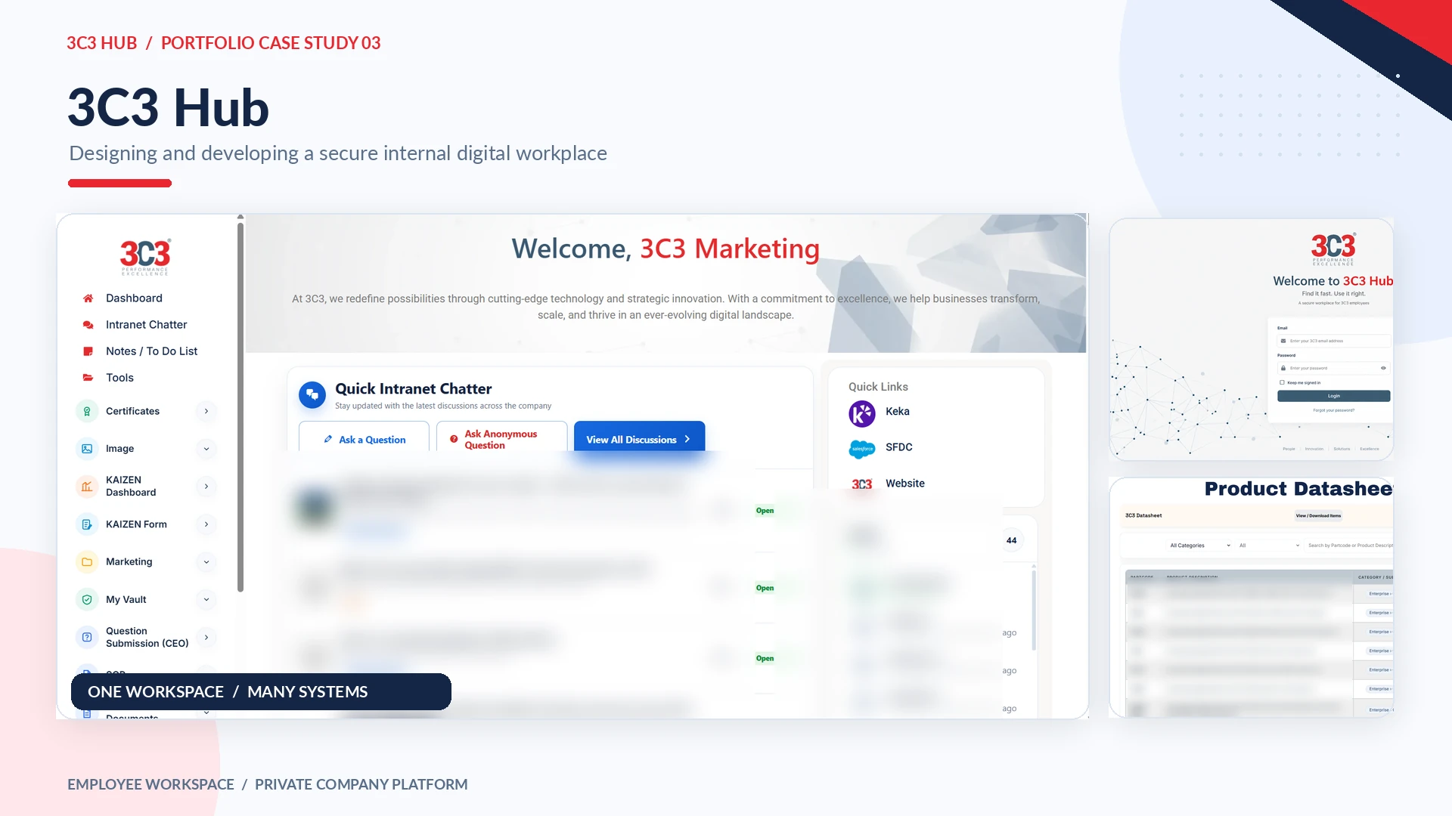Expand the Marketing submenu chevron
The height and width of the screenshot is (816, 1452).
coord(206,562)
